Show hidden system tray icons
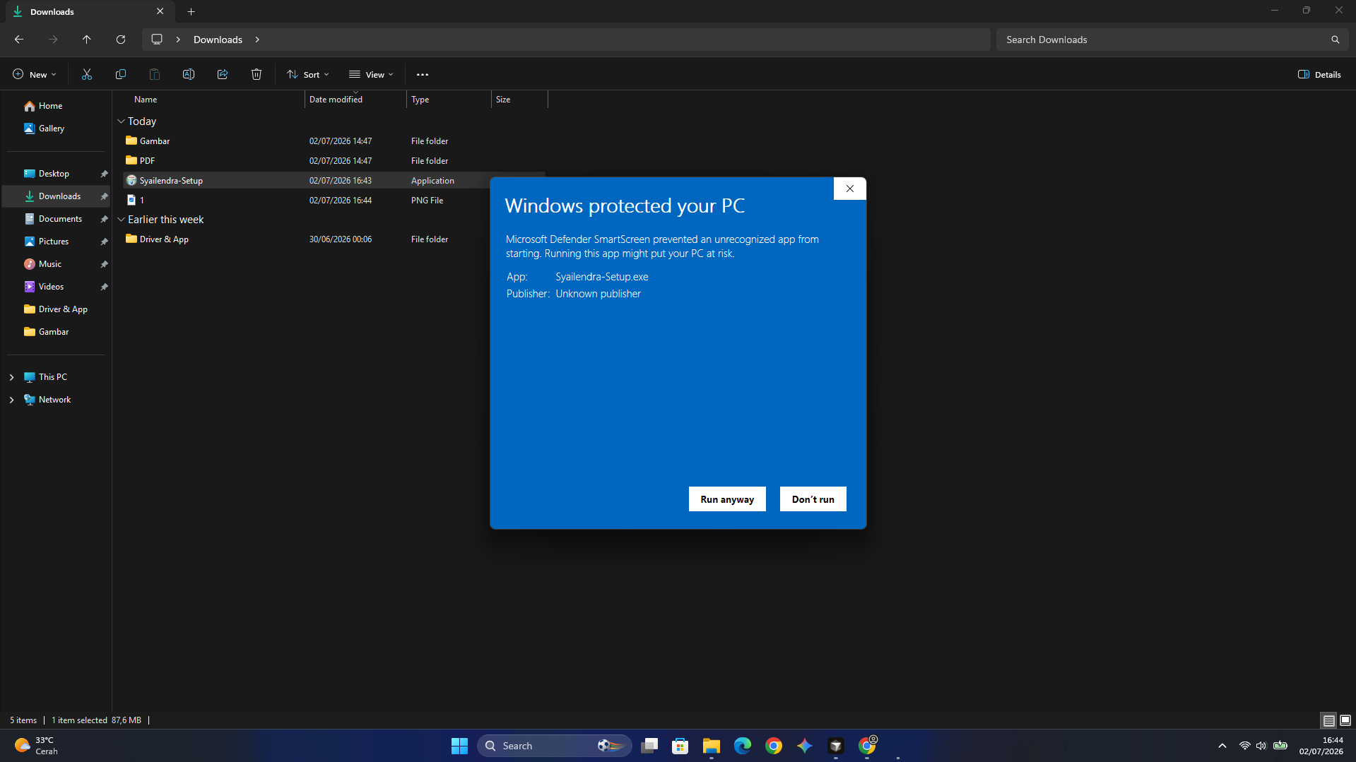The image size is (1356, 762). [x=1222, y=746]
